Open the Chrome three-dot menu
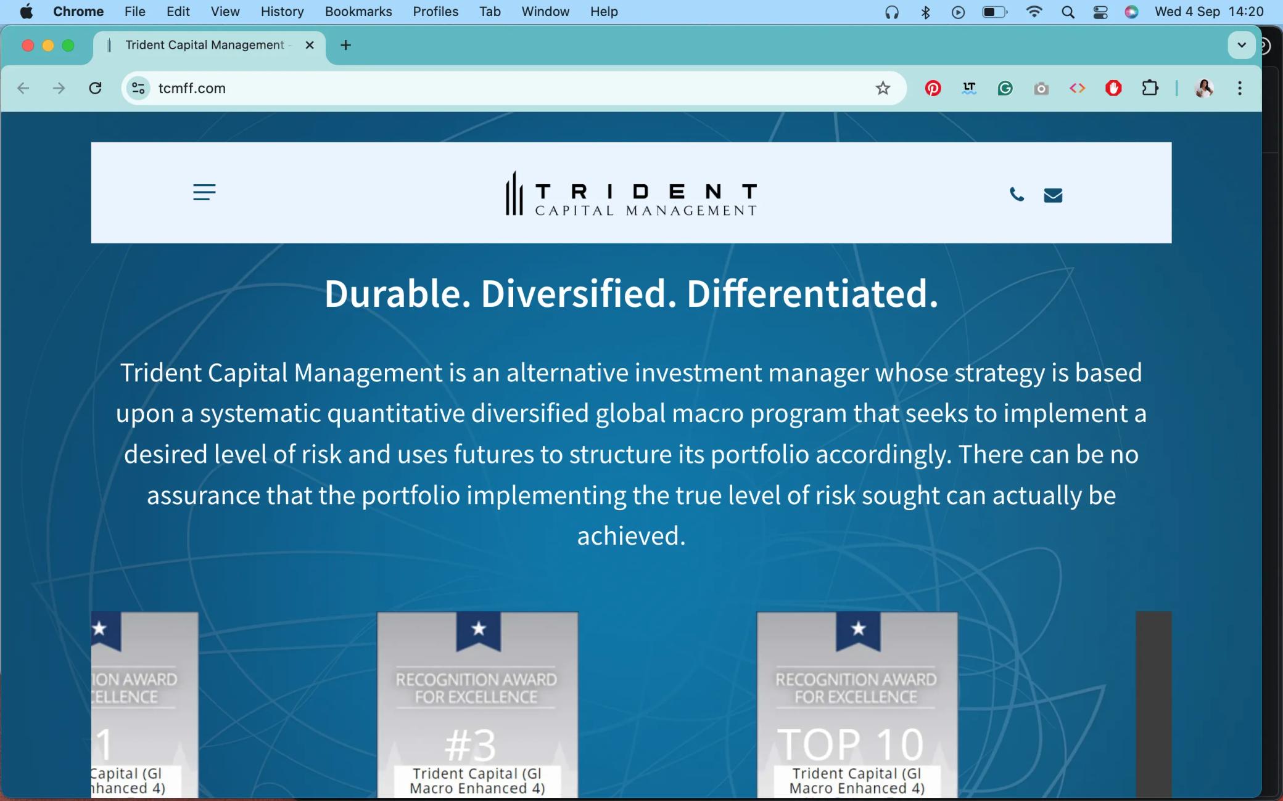Image resolution: width=1283 pixels, height=801 pixels. (1239, 88)
